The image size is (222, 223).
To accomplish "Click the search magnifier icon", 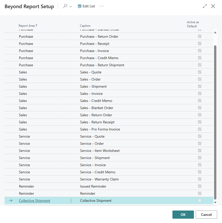I will (x=65, y=6).
